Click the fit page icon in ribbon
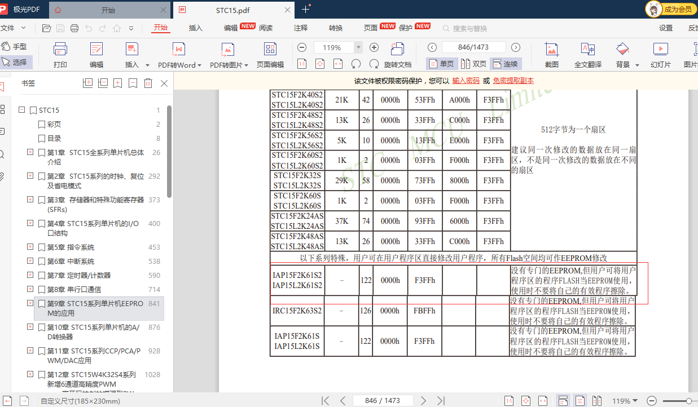 pyautogui.click(x=320, y=64)
